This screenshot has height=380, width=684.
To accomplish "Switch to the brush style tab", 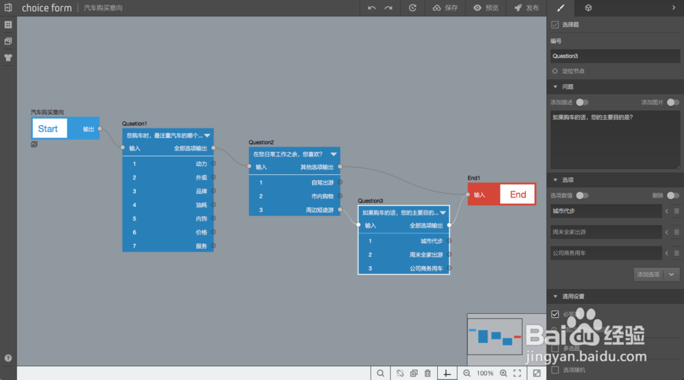I will 561,8.
